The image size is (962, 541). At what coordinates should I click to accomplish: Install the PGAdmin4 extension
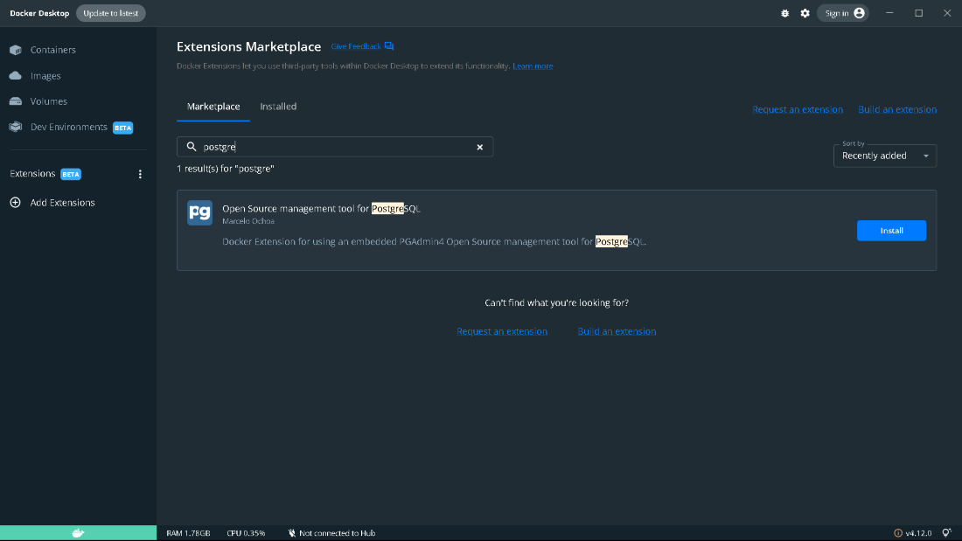891,231
